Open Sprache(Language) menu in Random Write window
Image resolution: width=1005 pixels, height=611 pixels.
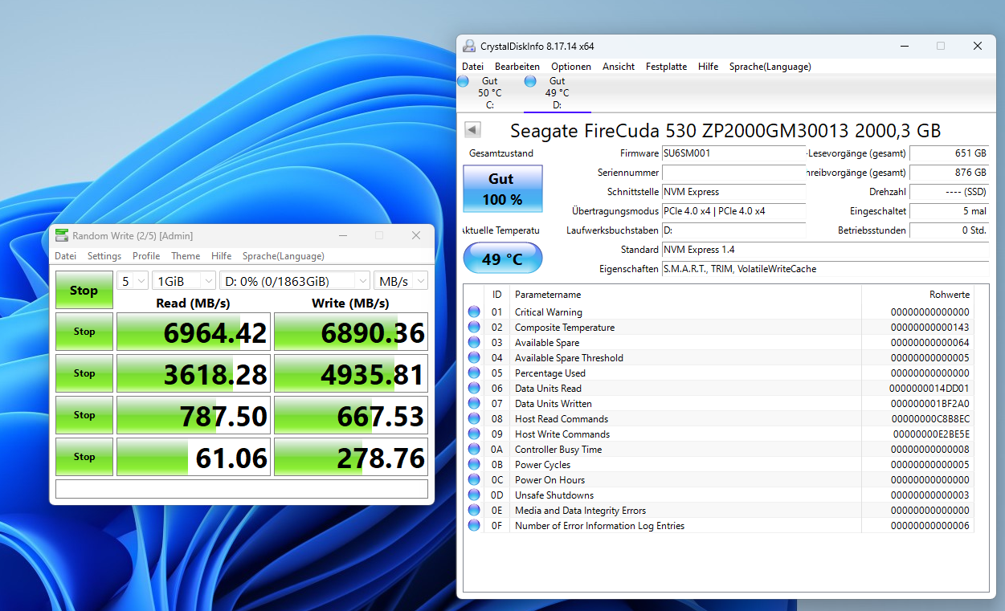pos(284,256)
